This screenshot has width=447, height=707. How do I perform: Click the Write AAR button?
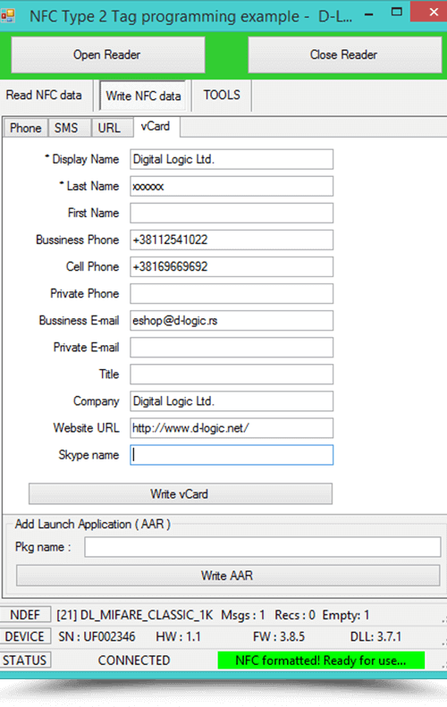(228, 576)
